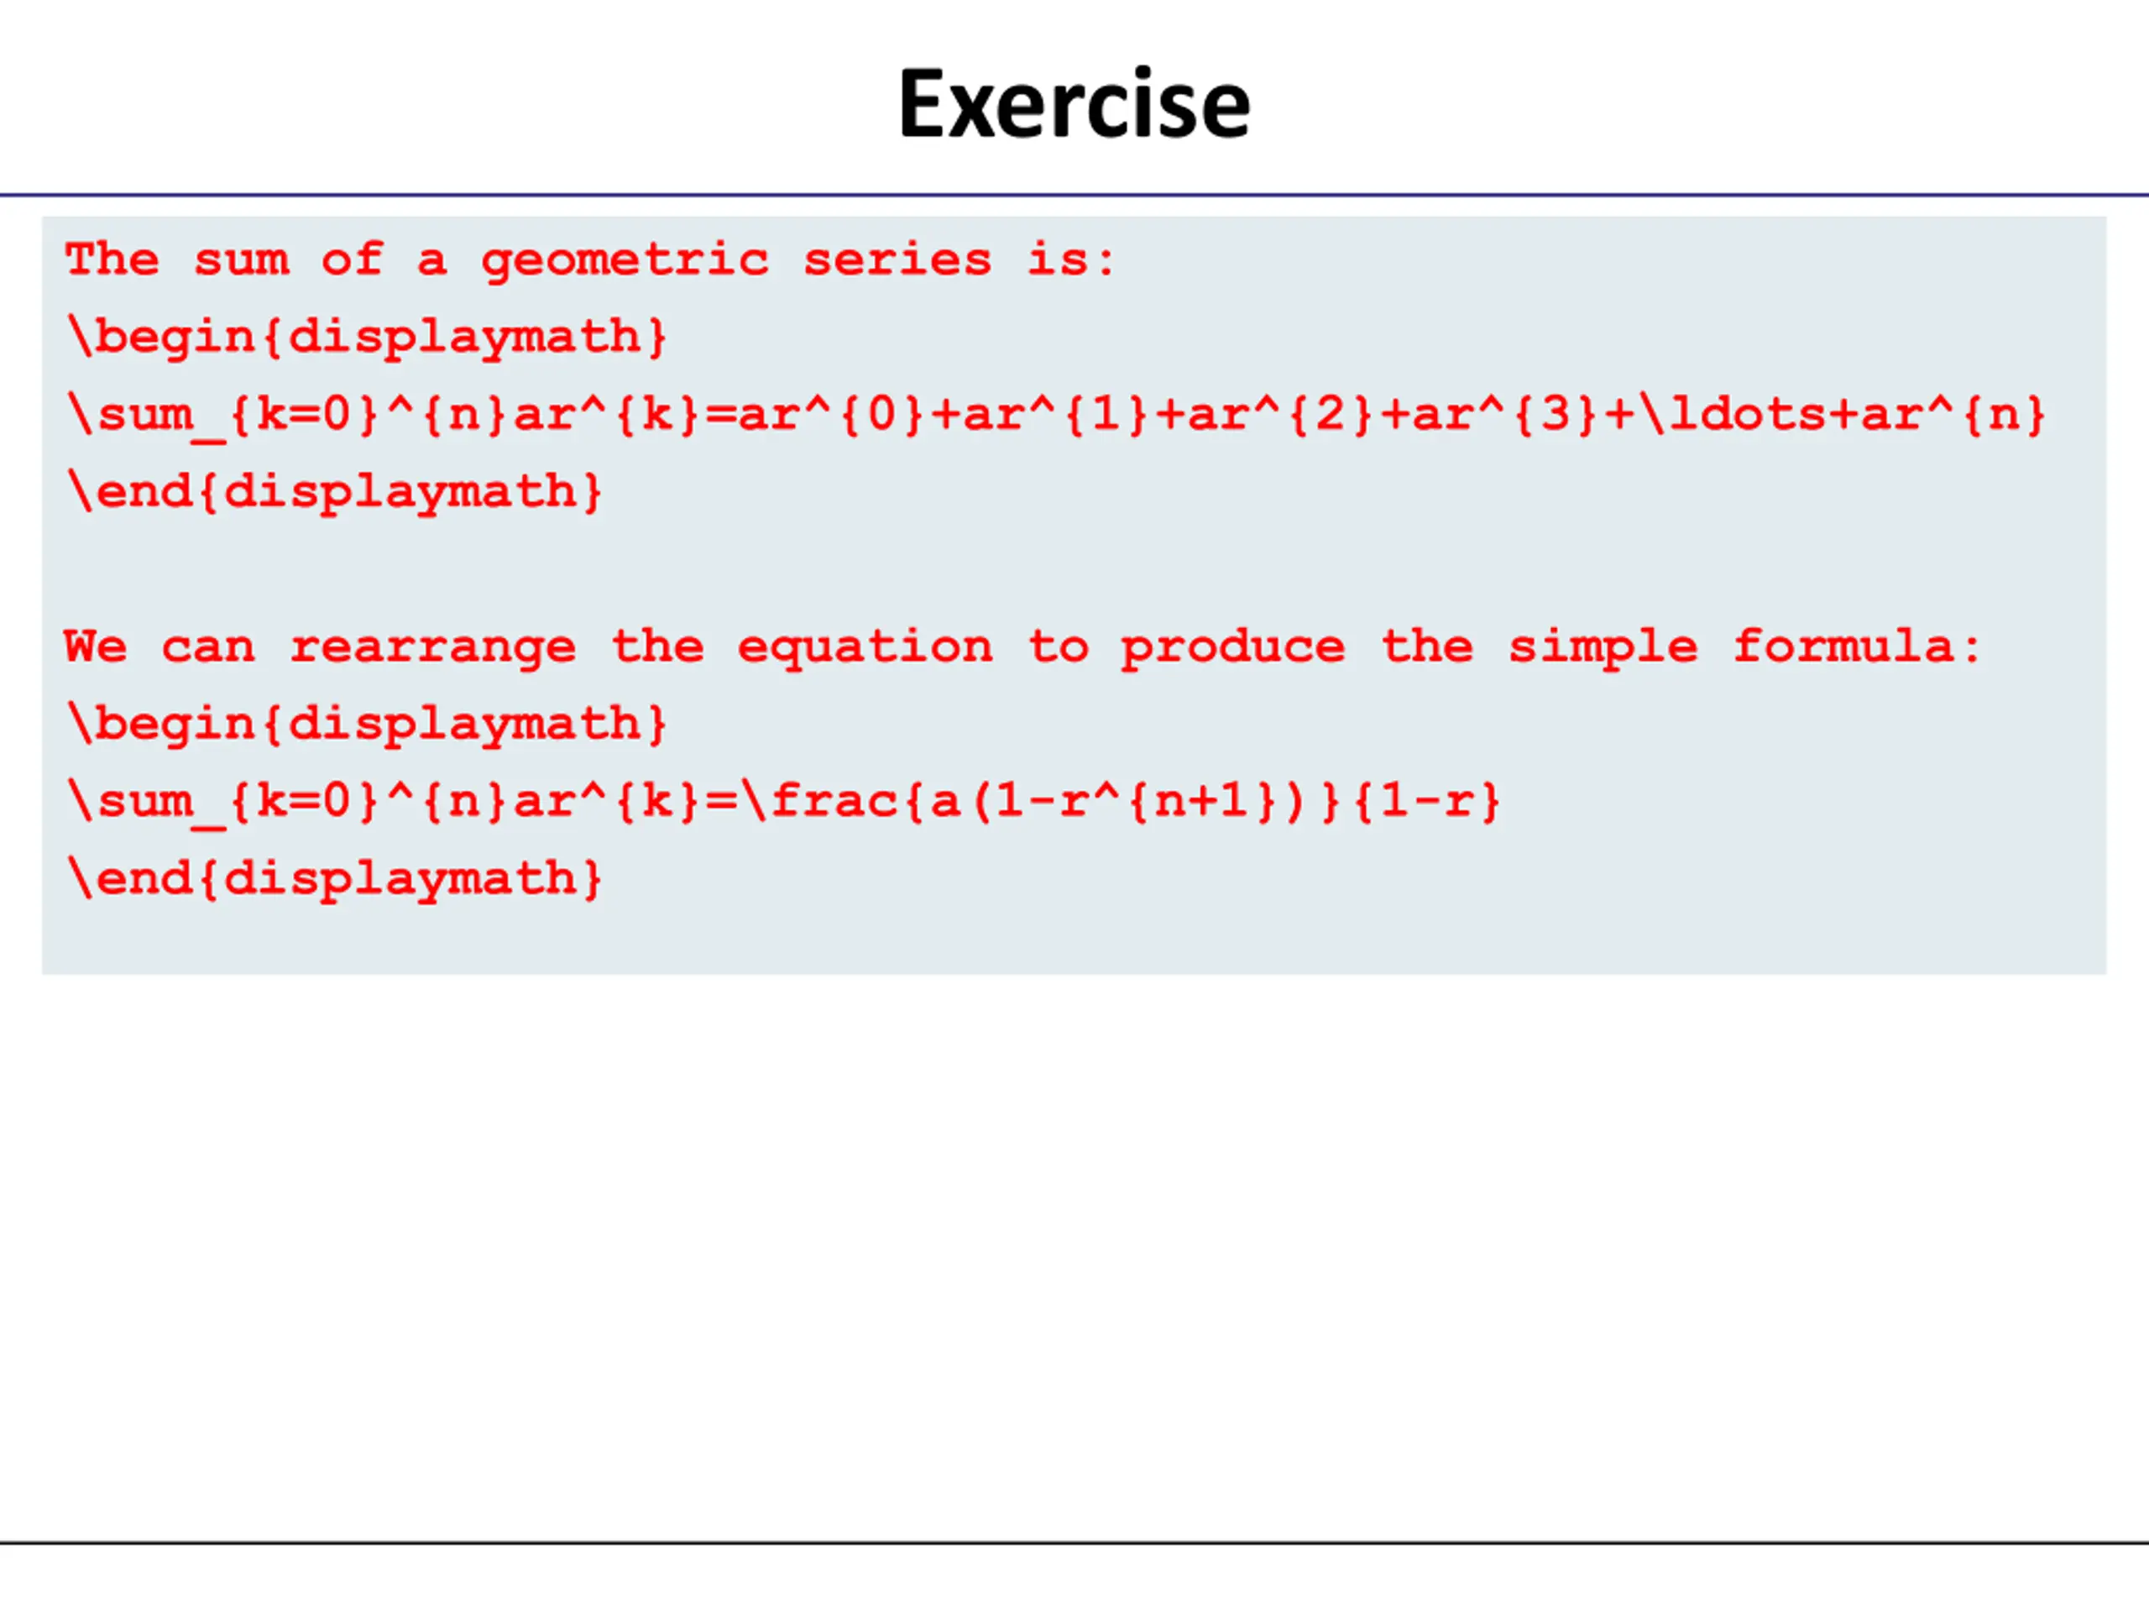This screenshot has height=1612, width=2149.
Task: Click the word "simple" in the second sentence
Action: pos(1602,647)
